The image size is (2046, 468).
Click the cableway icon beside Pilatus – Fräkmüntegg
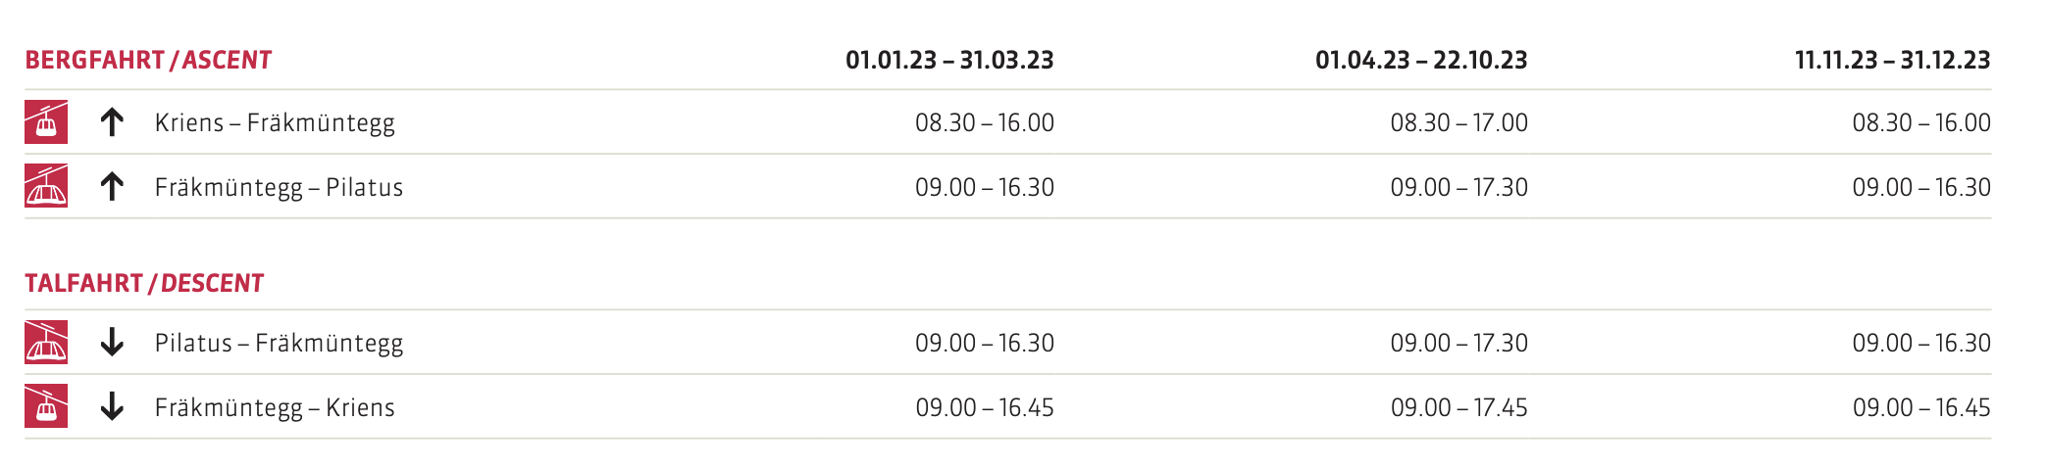46,342
